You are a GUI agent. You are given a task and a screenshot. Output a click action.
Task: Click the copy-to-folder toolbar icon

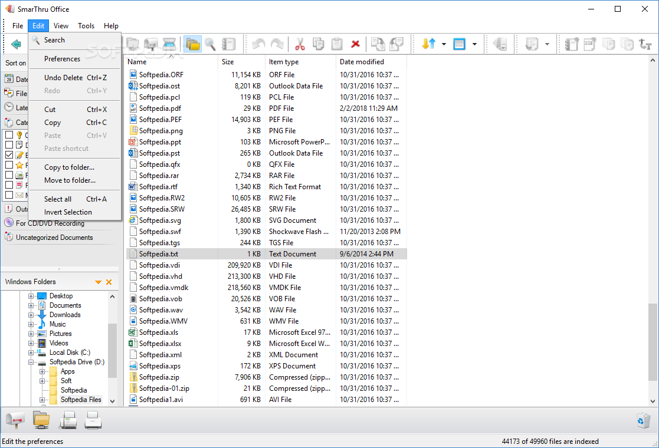click(x=378, y=44)
